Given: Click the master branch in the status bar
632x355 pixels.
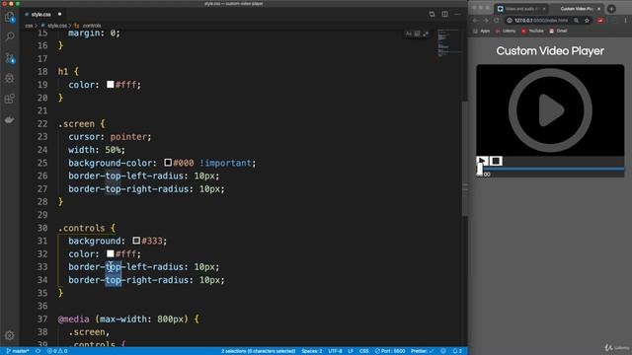Looking at the screenshot, I should 18,351.
